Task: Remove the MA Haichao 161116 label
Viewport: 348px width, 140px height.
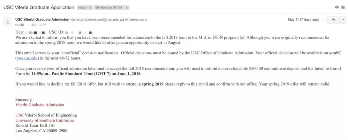Action: pos(127,7)
